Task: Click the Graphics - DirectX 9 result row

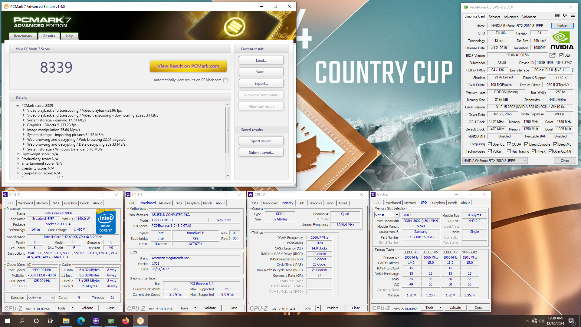Action: click(x=52, y=125)
